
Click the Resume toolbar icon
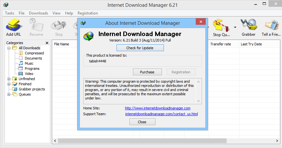[x=36, y=25]
